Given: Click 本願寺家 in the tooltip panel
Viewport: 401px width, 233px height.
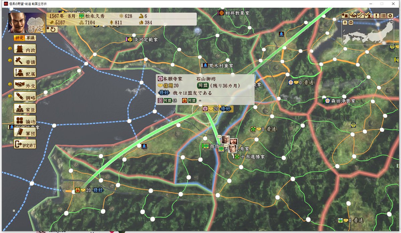Looking at the screenshot, I should 172,79.
